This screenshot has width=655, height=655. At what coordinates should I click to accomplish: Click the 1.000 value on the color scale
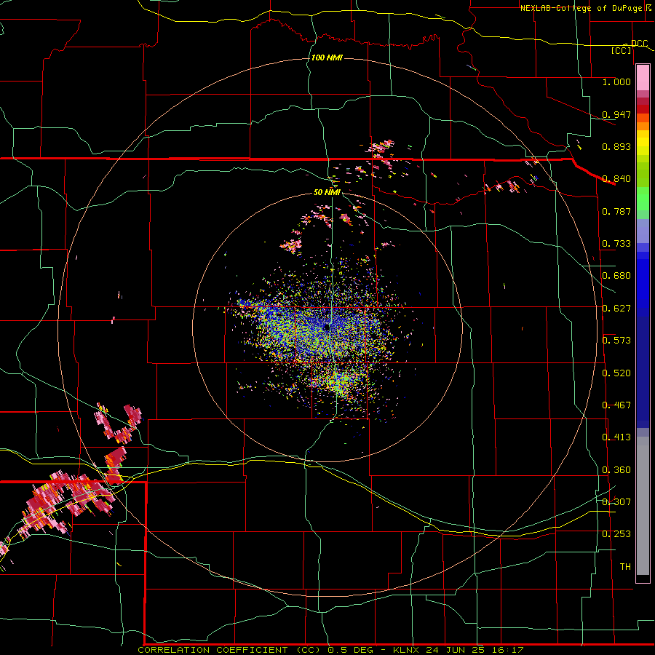click(x=616, y=82)
